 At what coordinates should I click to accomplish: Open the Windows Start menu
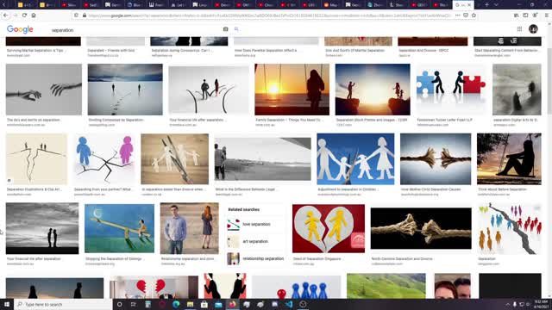[7, 304]
